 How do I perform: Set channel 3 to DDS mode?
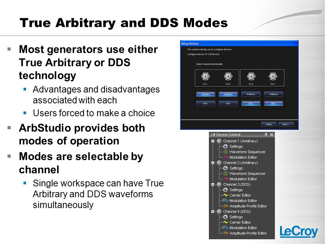(x=251, y=103)
